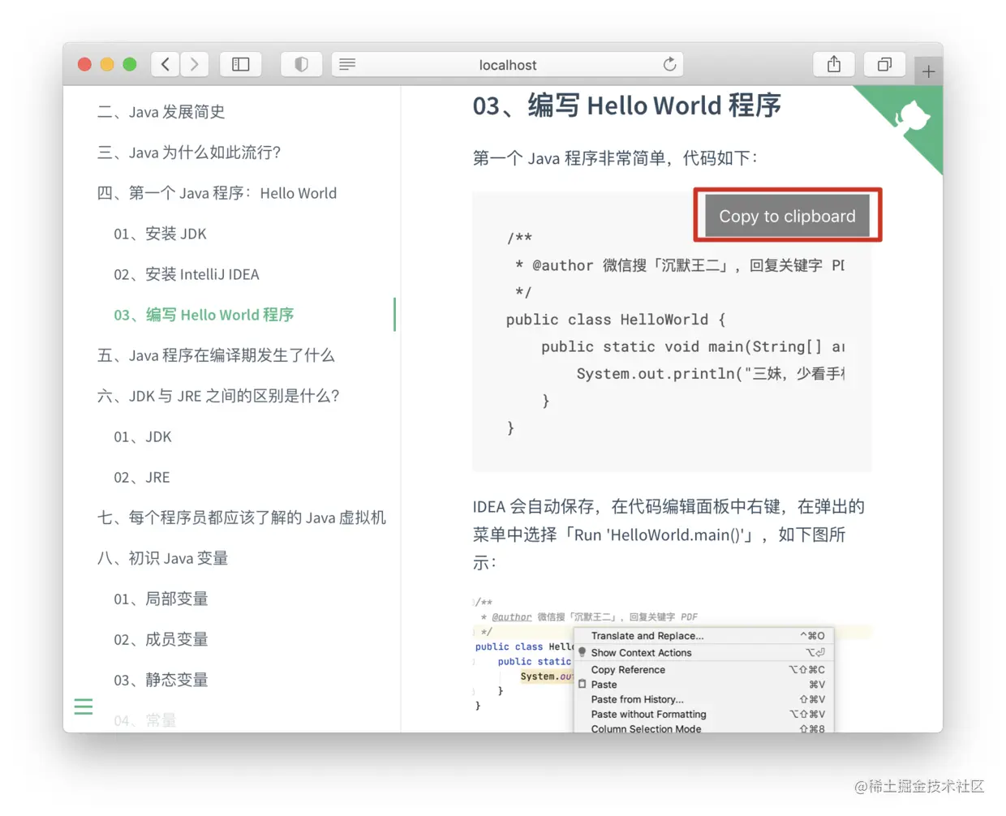Toggle the Safari sidebar button
The image size is (1006, 816).
tap(241, 64)
